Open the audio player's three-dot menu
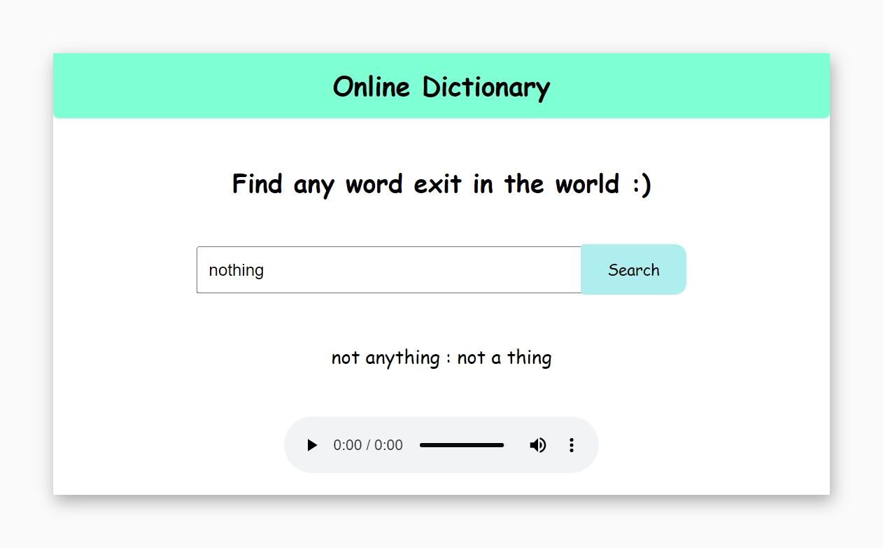883x548 pixels. tap(571, 445)
